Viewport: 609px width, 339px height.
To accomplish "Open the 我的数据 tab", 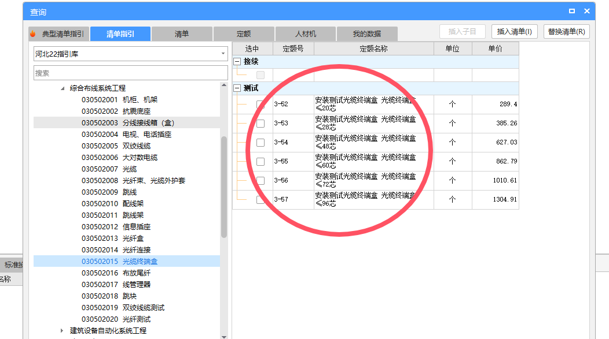I will coord(367,33).
